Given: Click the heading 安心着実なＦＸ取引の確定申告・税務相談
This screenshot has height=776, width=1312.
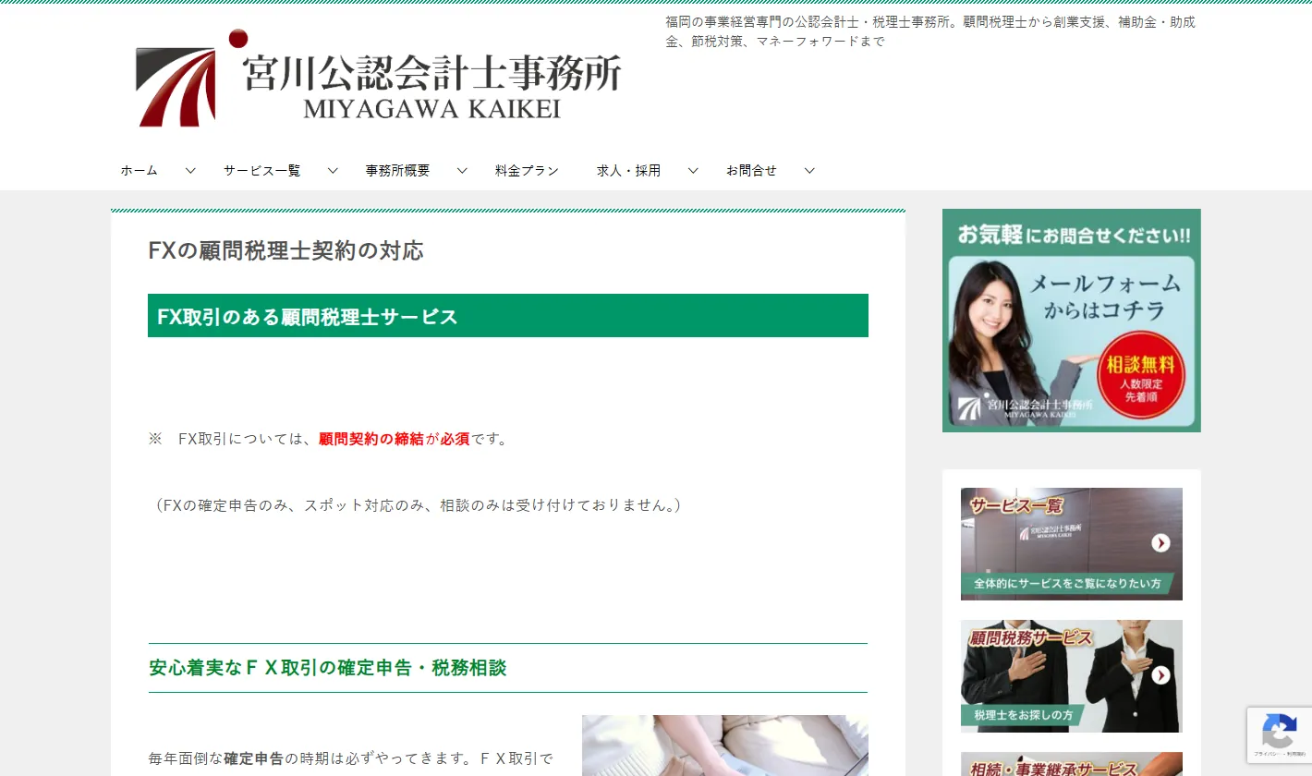Looking at the screenshot, I should [328, 668].
